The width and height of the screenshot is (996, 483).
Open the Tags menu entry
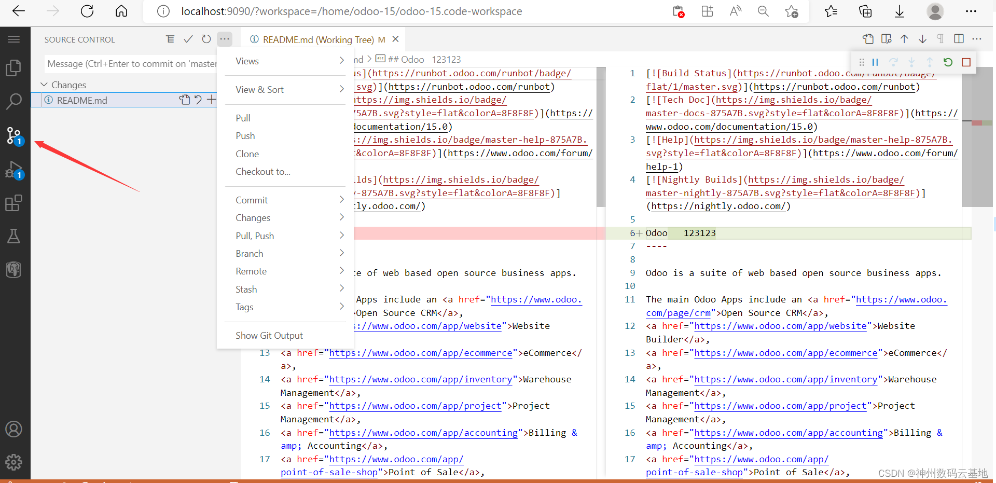click(x=285, y=307)
